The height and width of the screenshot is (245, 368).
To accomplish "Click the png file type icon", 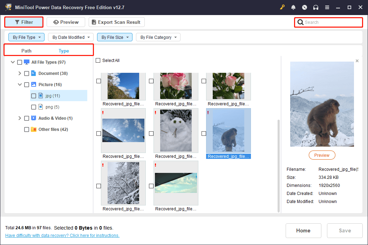I will coord(41,107).
